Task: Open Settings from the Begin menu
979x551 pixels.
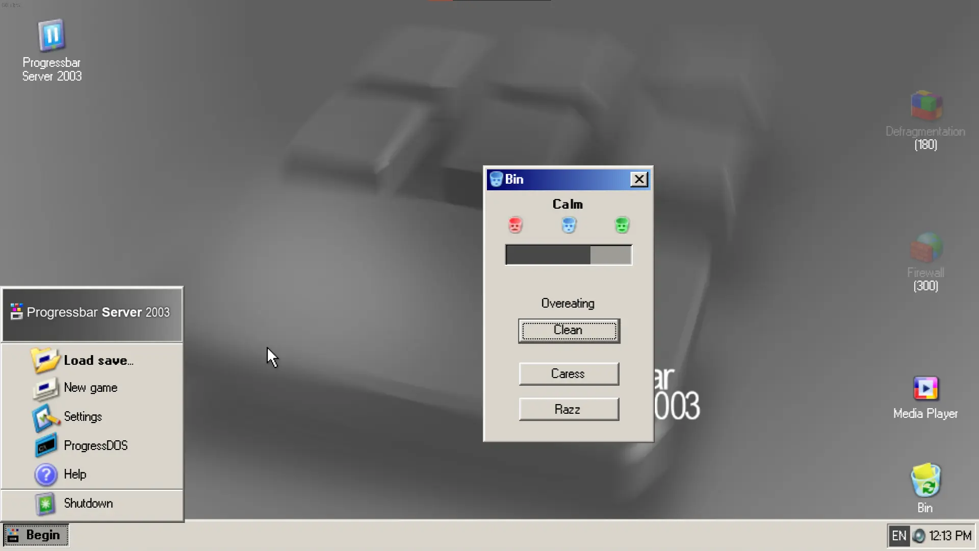Action: click(92, 417)
